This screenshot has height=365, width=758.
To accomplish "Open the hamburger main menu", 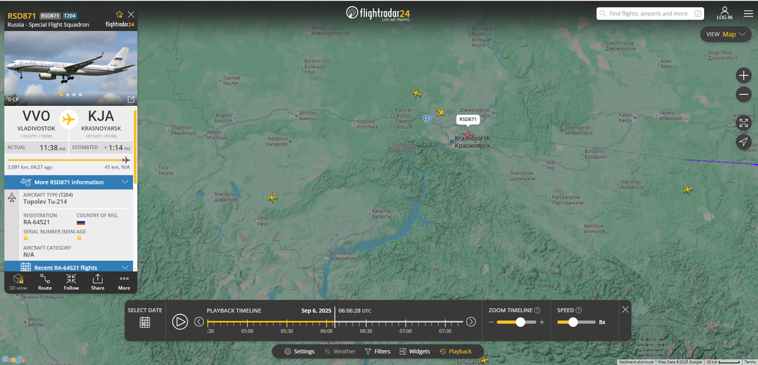I will pyautogui.click(x=749, y=14).
